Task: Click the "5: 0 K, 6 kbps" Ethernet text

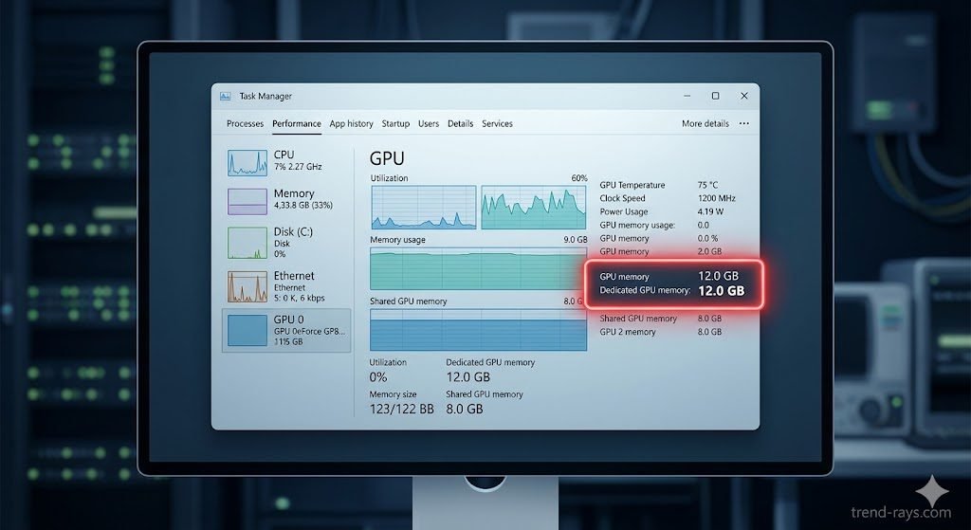Action: [x=299, y=298]
